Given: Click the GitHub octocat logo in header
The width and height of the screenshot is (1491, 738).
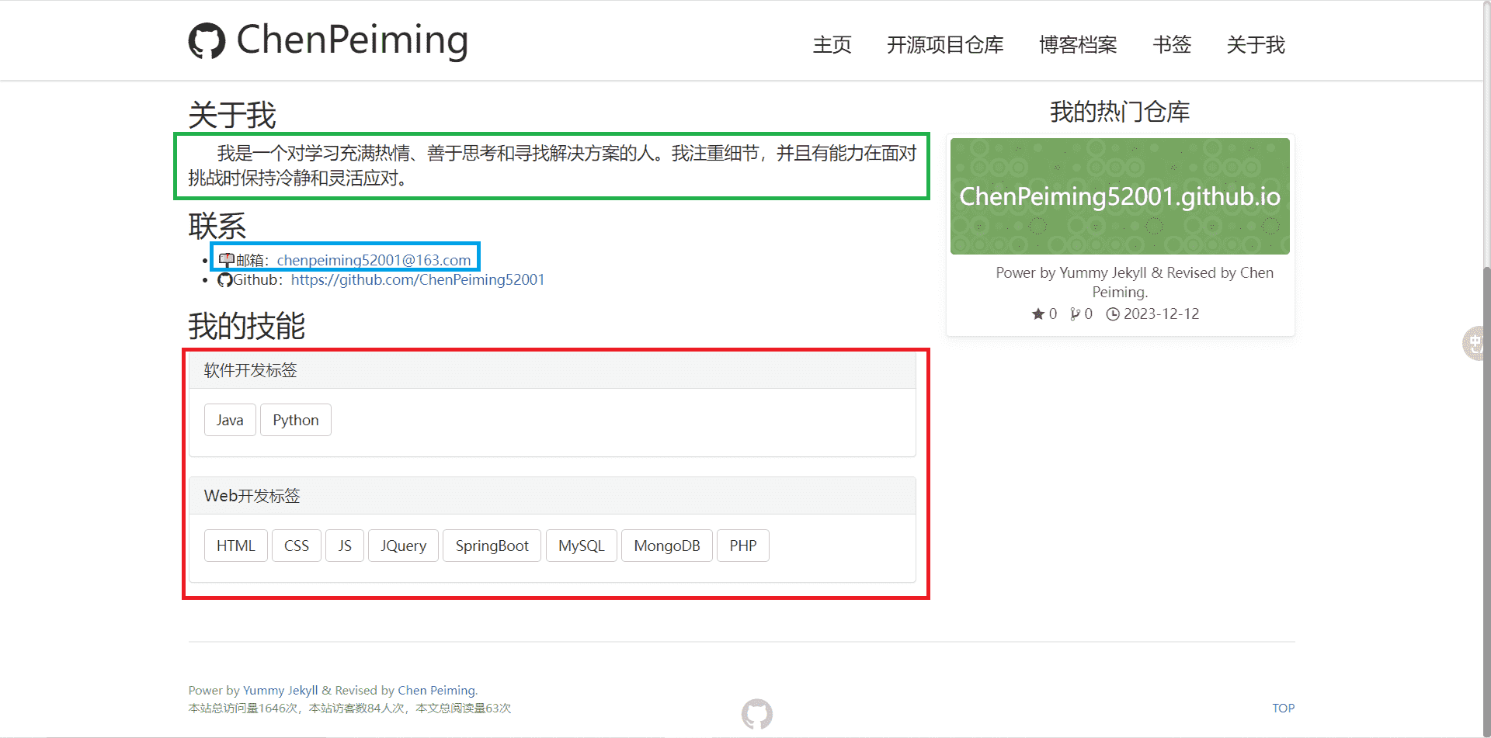Looking at the screenshot, I should 207,40.
